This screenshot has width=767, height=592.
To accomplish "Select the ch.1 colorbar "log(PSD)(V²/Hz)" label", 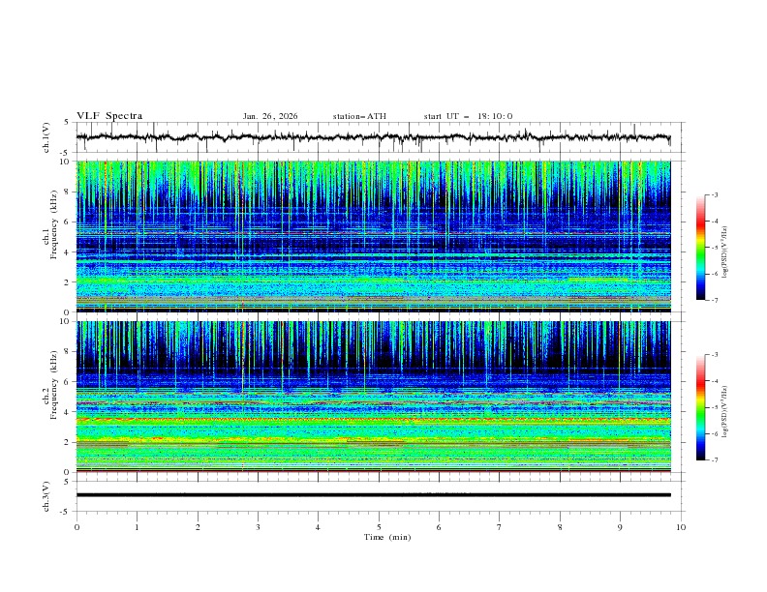I will point(724,252).
